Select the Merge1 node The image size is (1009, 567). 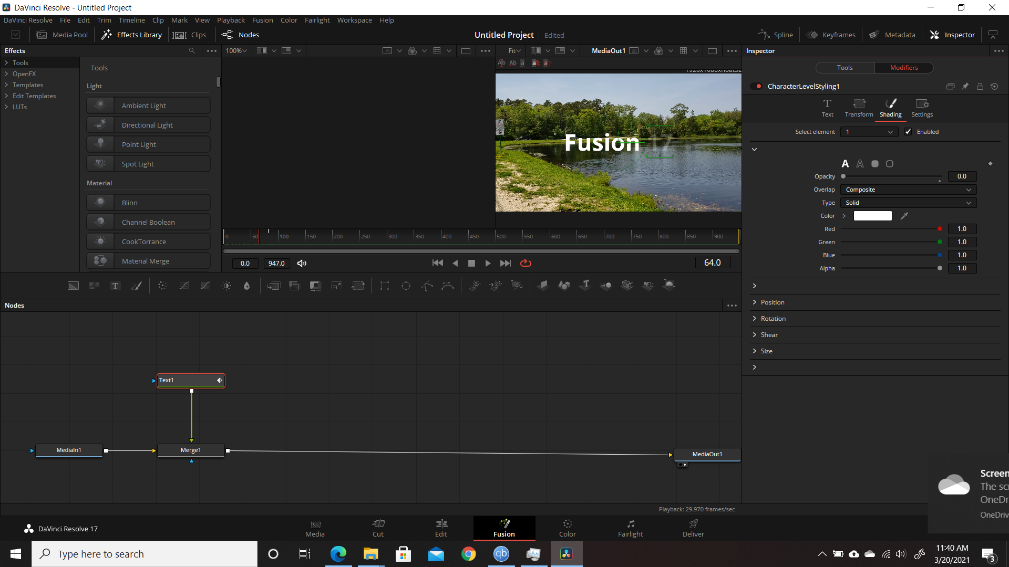pos(191,450)
